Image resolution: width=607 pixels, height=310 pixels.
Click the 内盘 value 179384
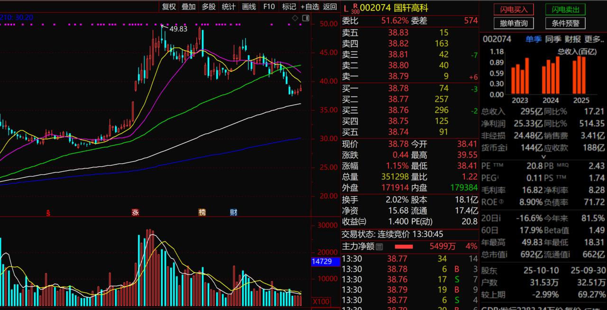[x=463, y=188]
